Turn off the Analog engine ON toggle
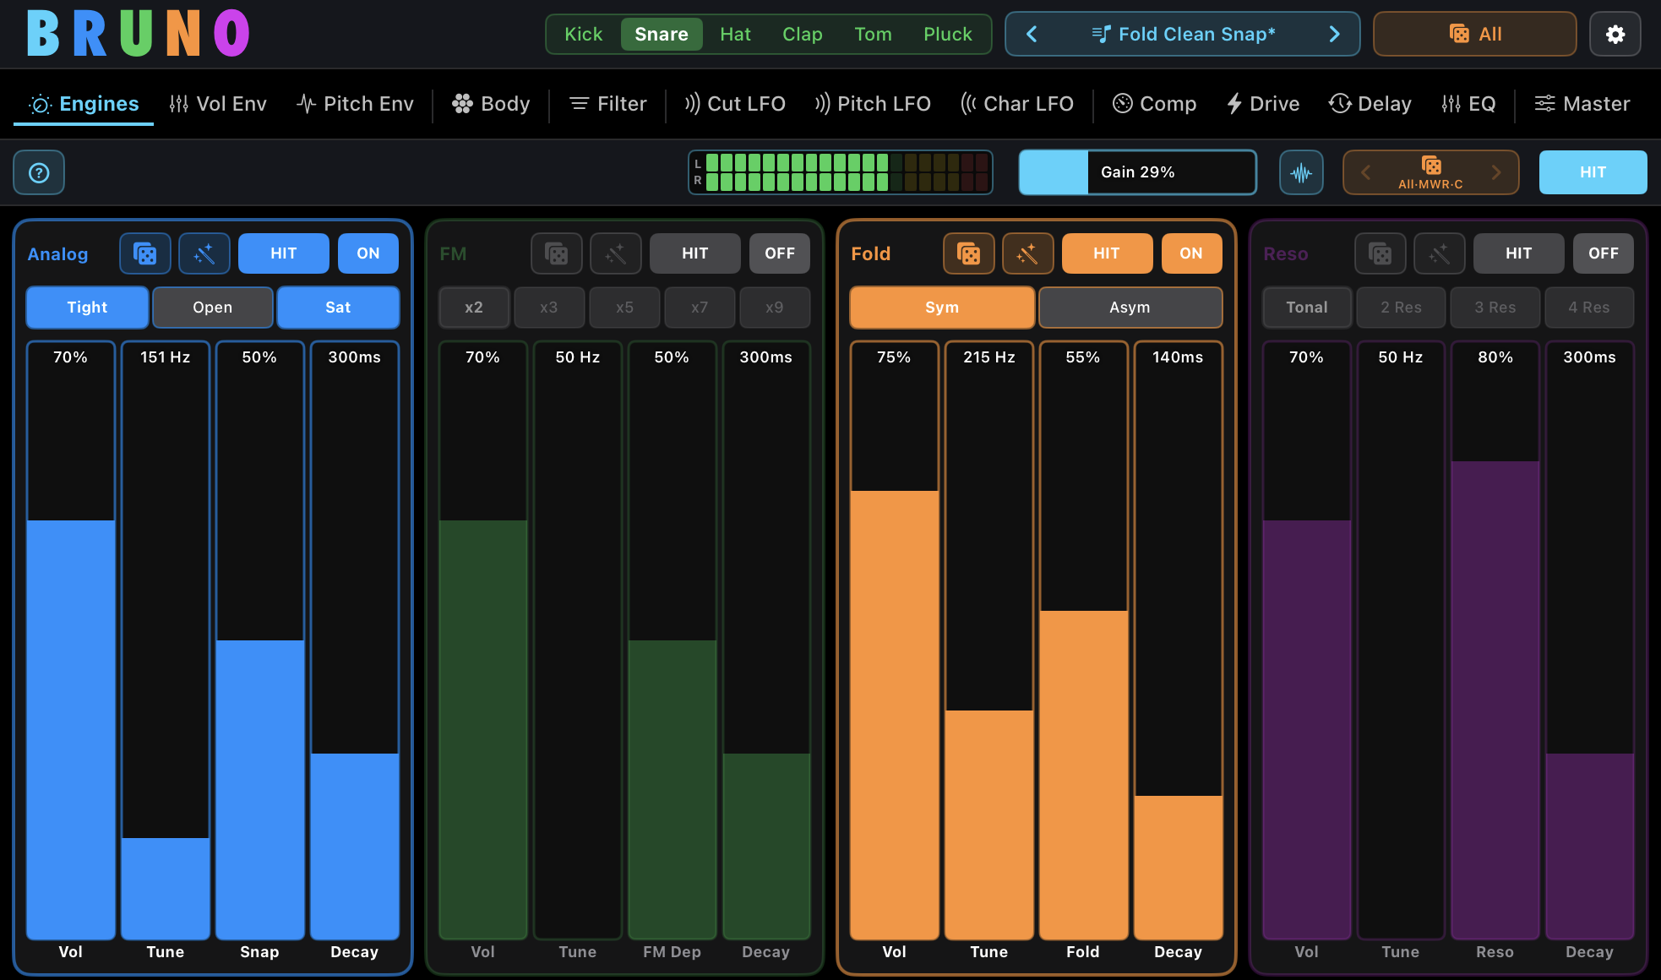Screen dimensions: 1661x980 point(368,253)
